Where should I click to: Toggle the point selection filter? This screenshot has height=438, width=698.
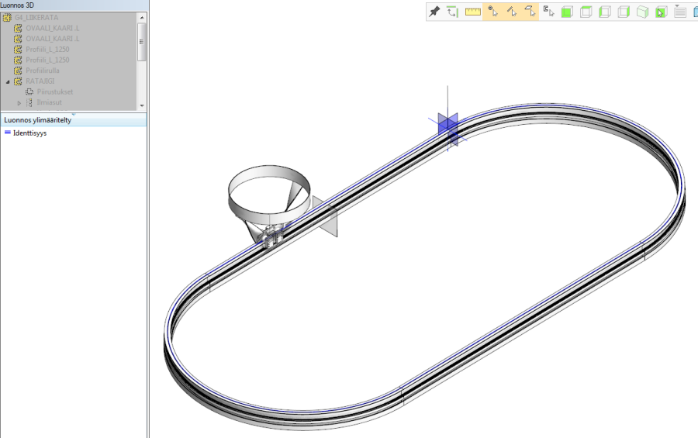492,12
